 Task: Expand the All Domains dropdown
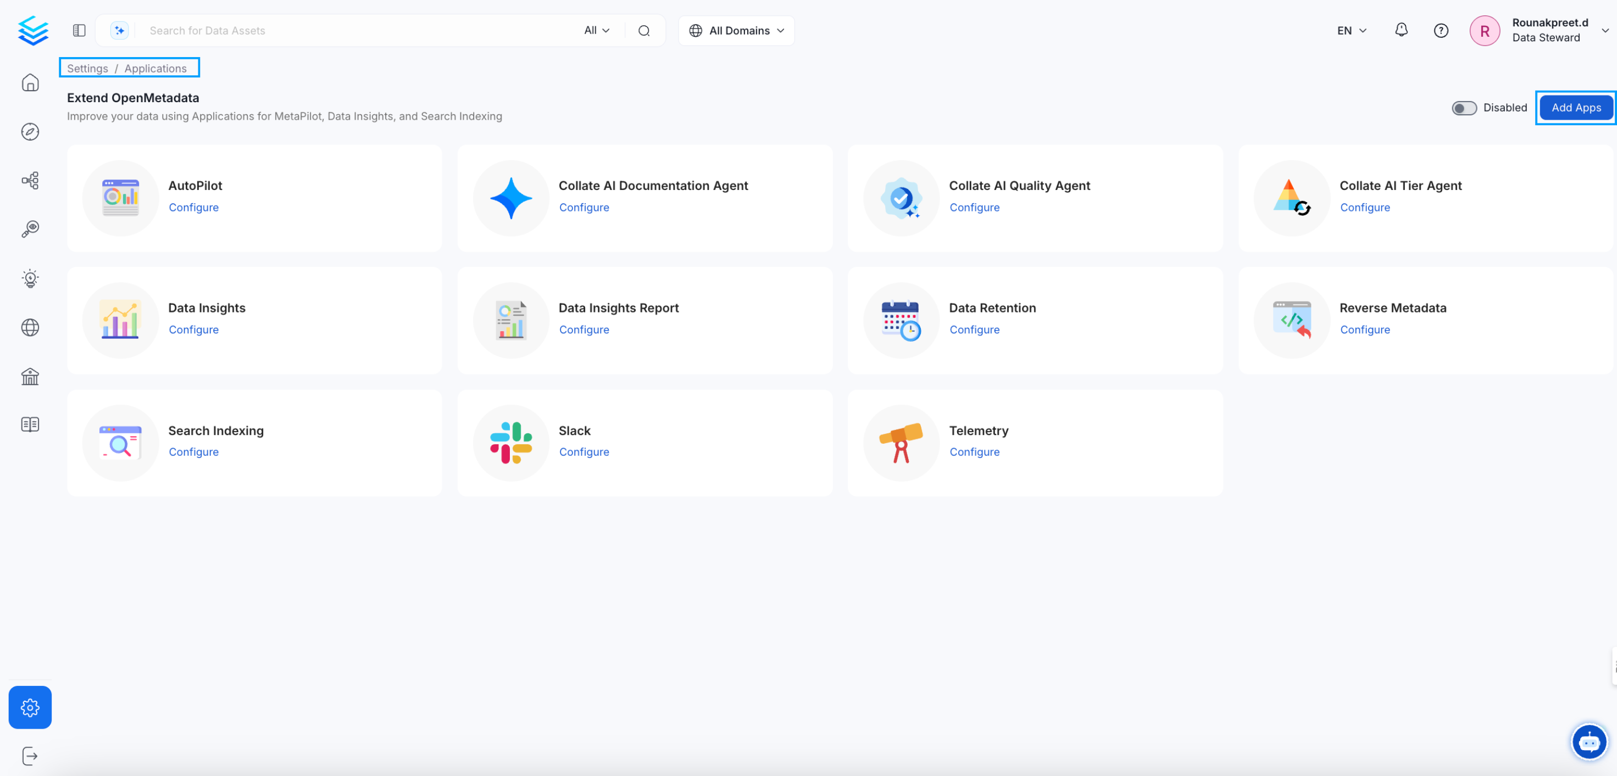pos(736,30)
